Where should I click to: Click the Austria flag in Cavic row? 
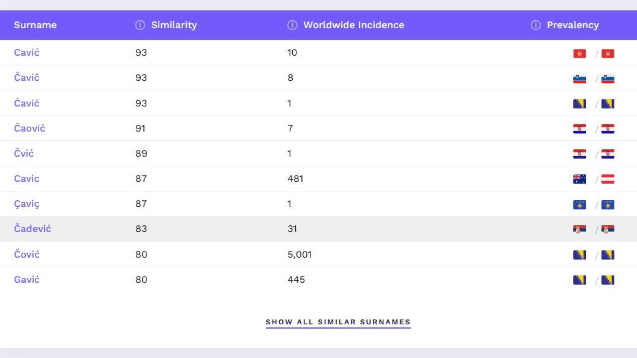(608, 179)
